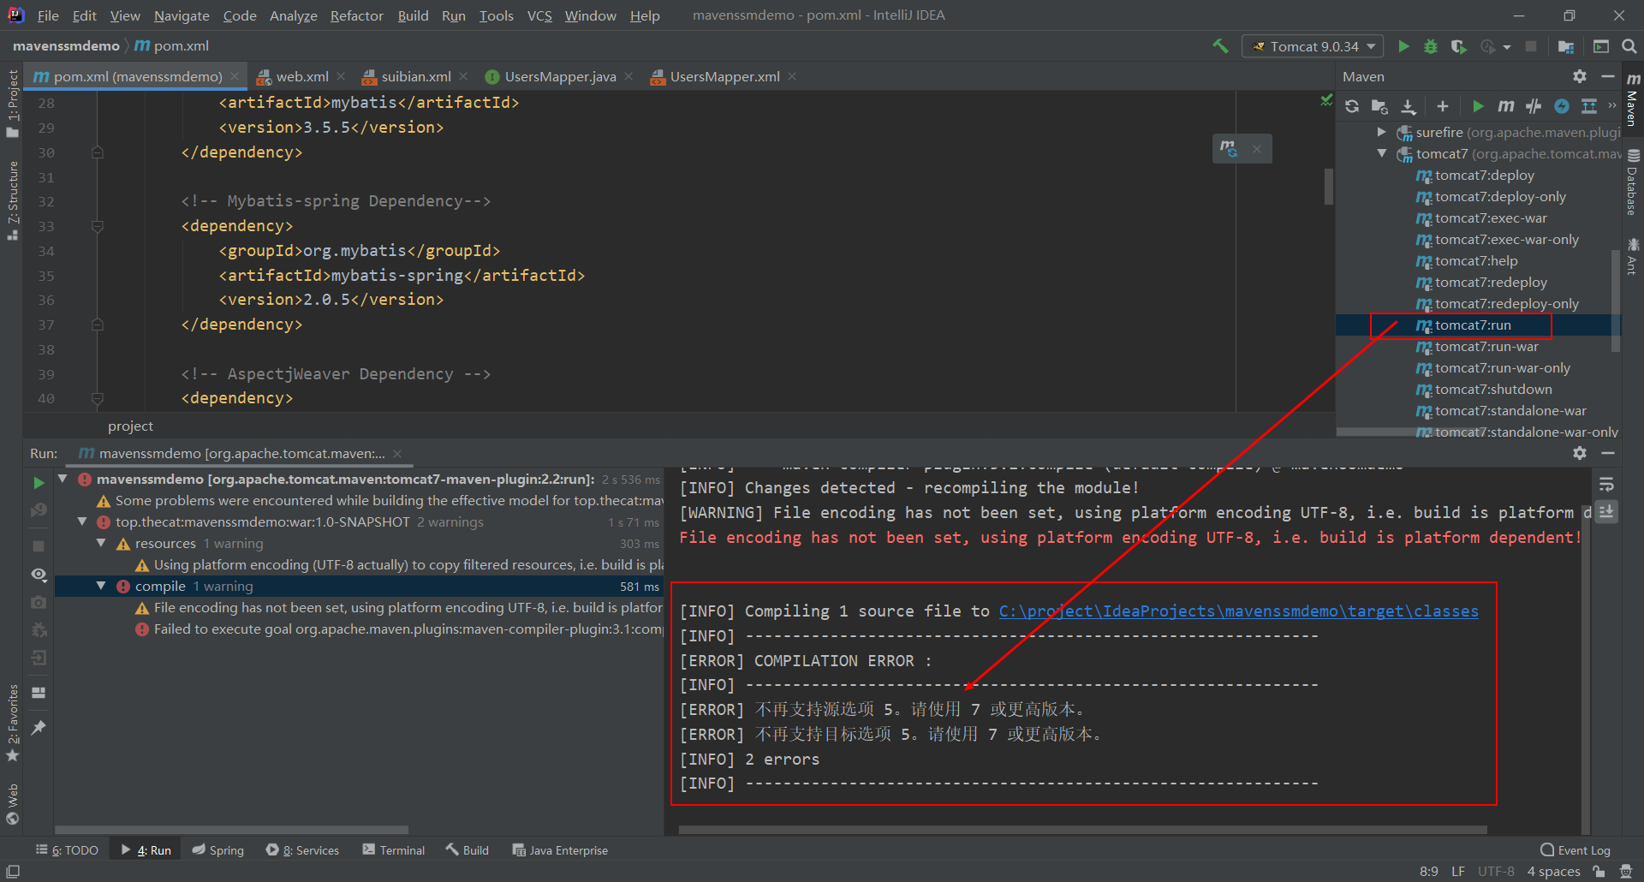Viewport: 1644px width, 882px height.
Task: Toggle Skip Tests mode in Maven toolbar
Action: coord(1562,106)
